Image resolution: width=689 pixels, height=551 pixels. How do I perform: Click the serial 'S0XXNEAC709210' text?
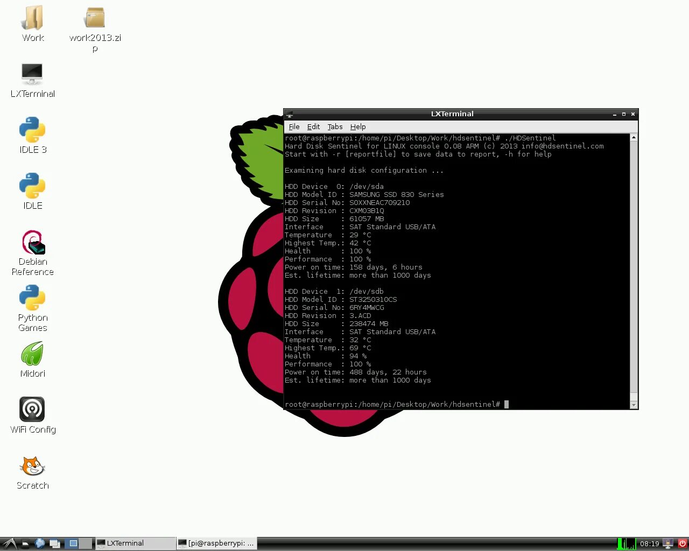point(379,202)
